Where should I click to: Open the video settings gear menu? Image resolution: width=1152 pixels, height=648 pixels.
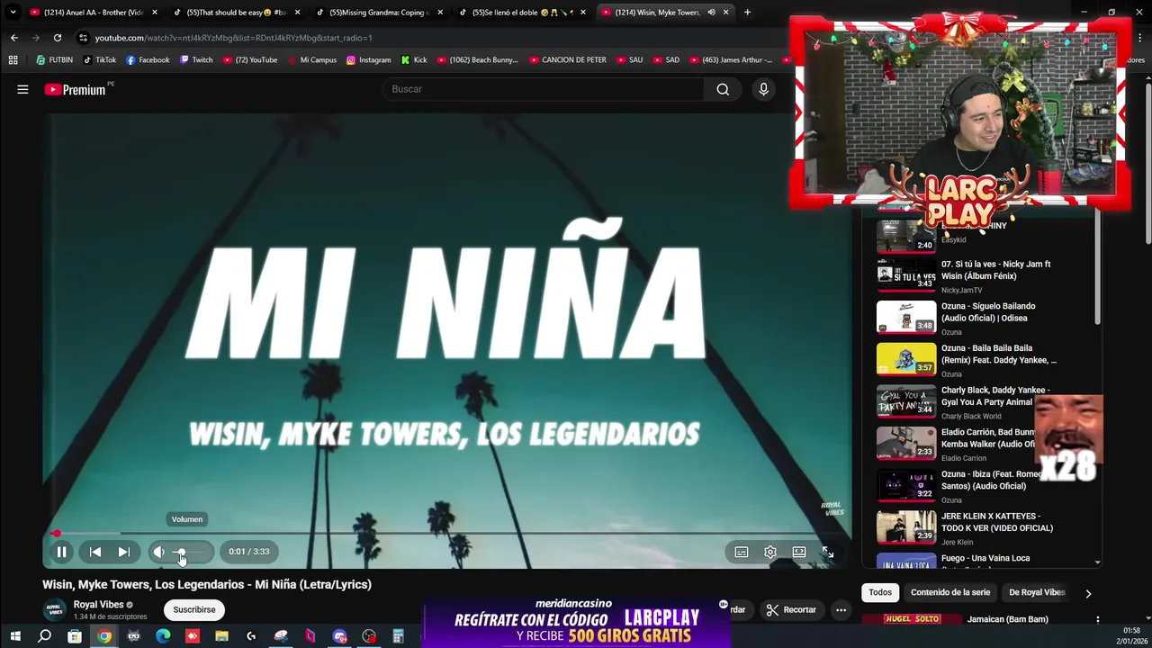tap(770, 552)
